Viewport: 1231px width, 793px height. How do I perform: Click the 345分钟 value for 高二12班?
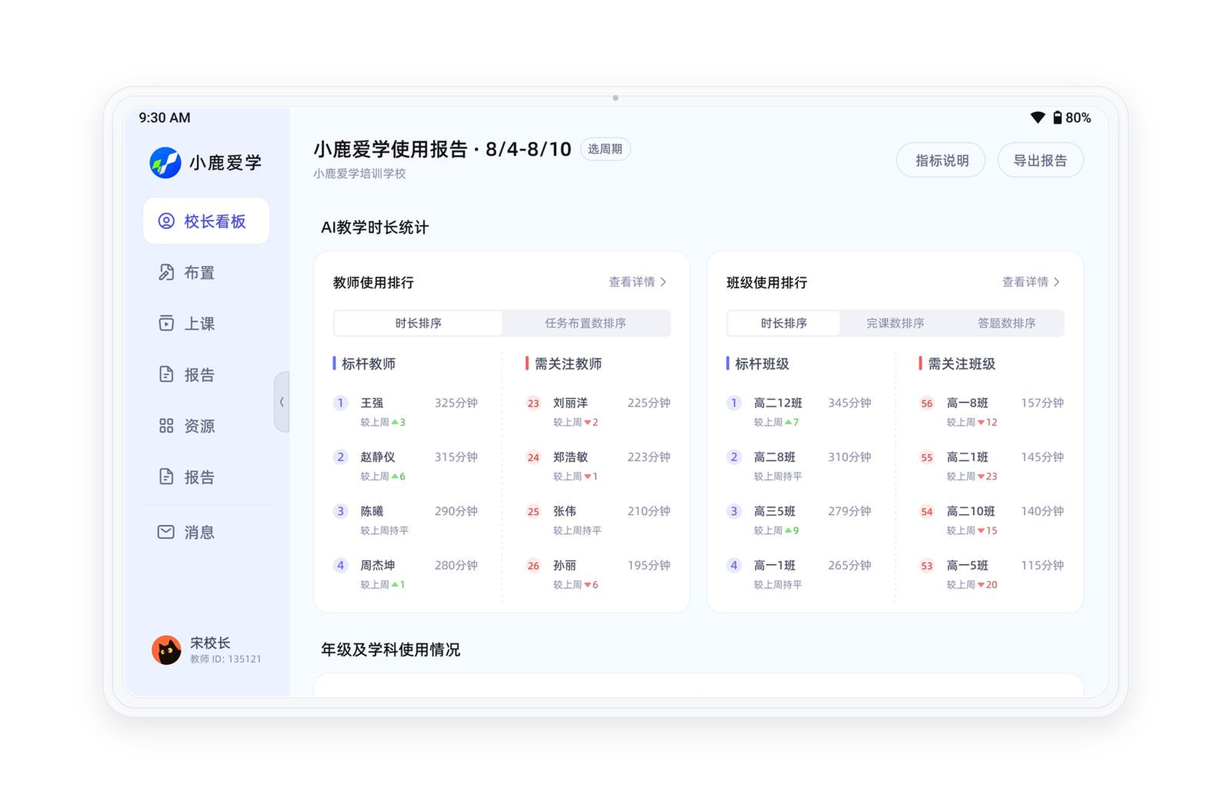tap(849, 403)
